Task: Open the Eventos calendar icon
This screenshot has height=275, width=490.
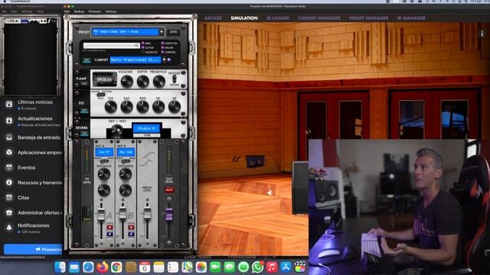Action: point(9,167)
